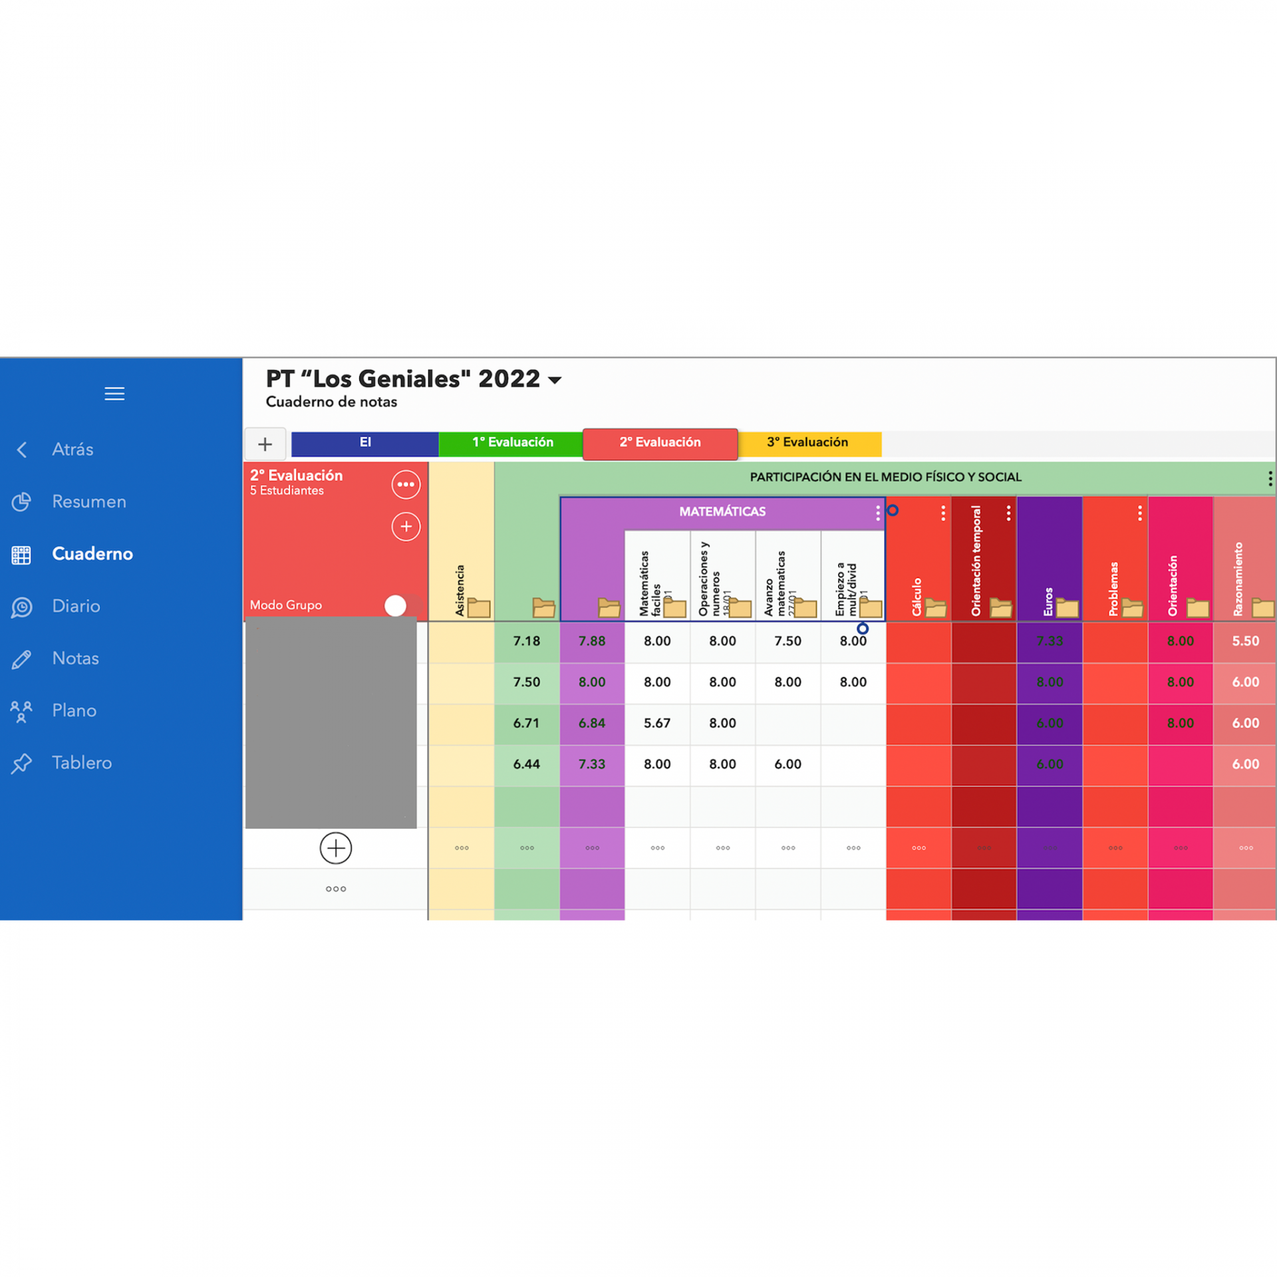1277x1277 pixels.
Task: Click the add tab plus button
Action: point(265,444)
